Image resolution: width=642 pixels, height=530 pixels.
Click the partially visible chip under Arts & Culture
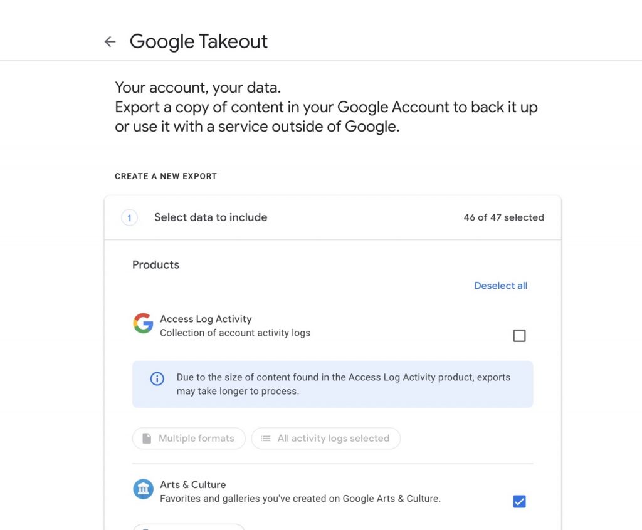click(189, 527)
